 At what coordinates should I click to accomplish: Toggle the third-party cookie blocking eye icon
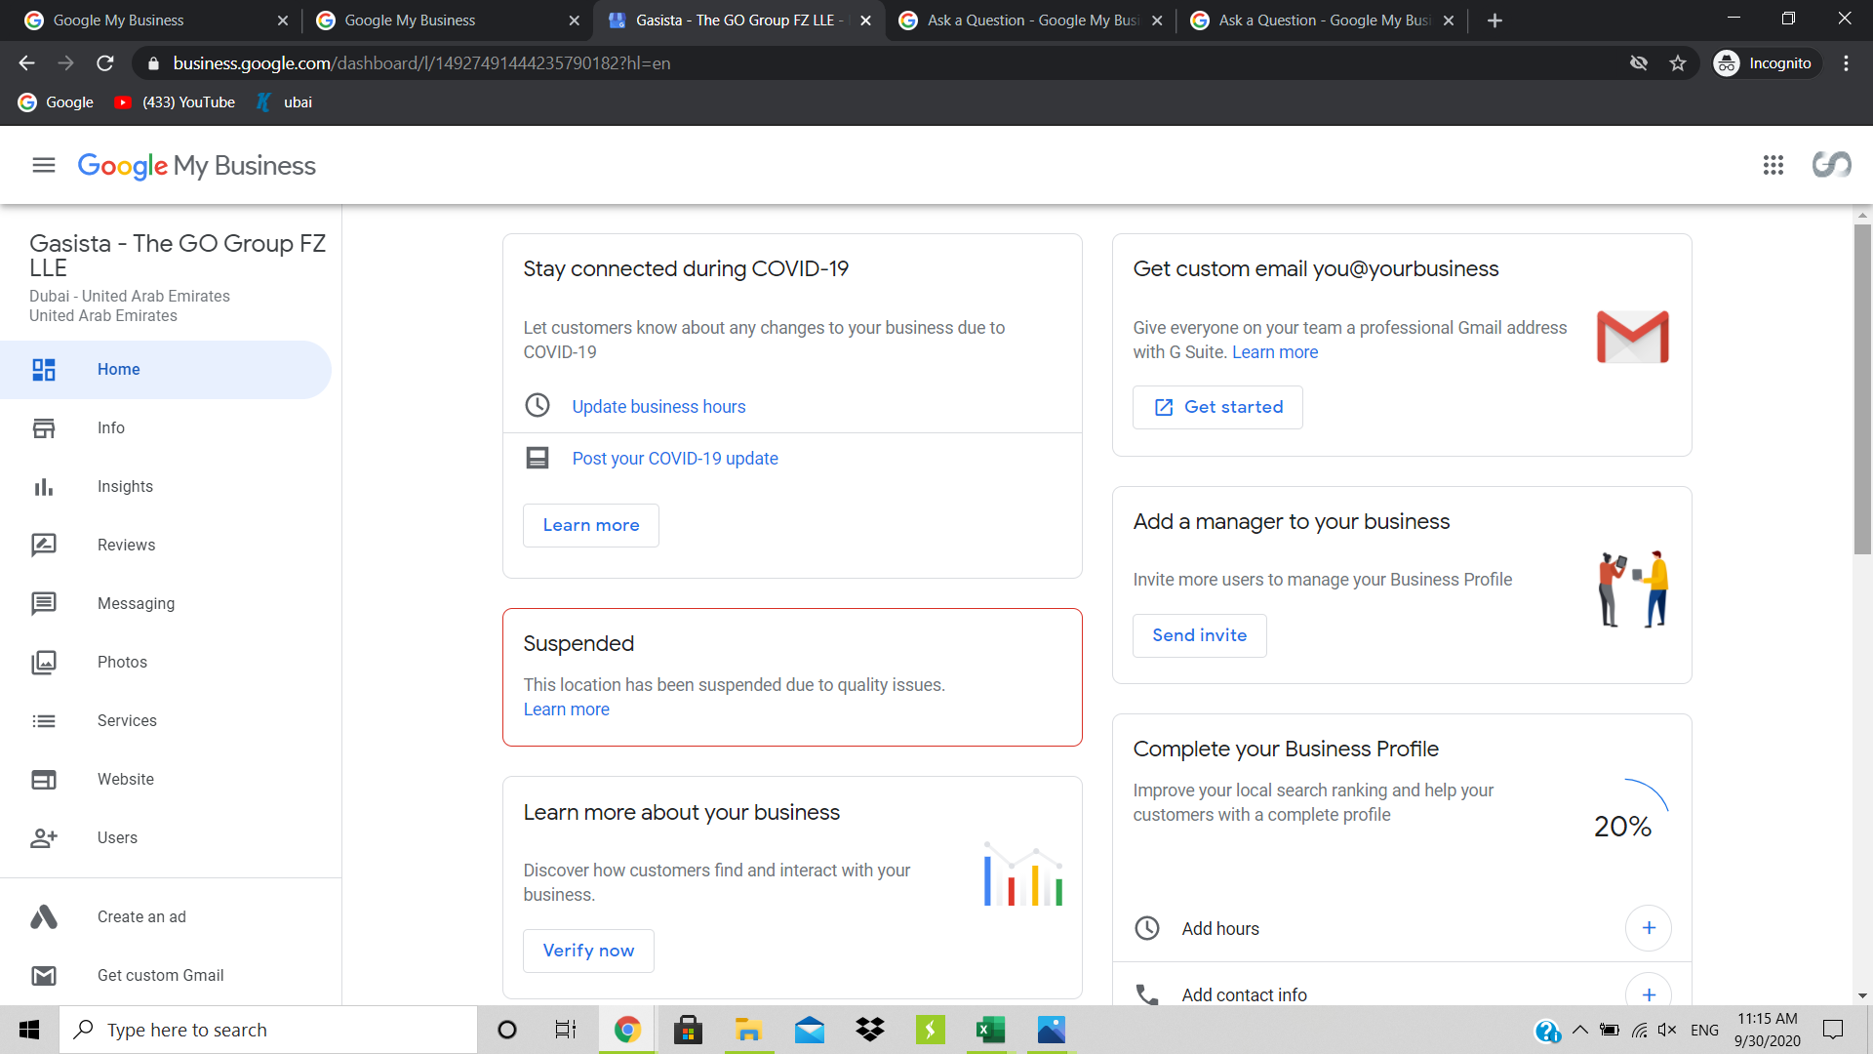[1639, 63]
